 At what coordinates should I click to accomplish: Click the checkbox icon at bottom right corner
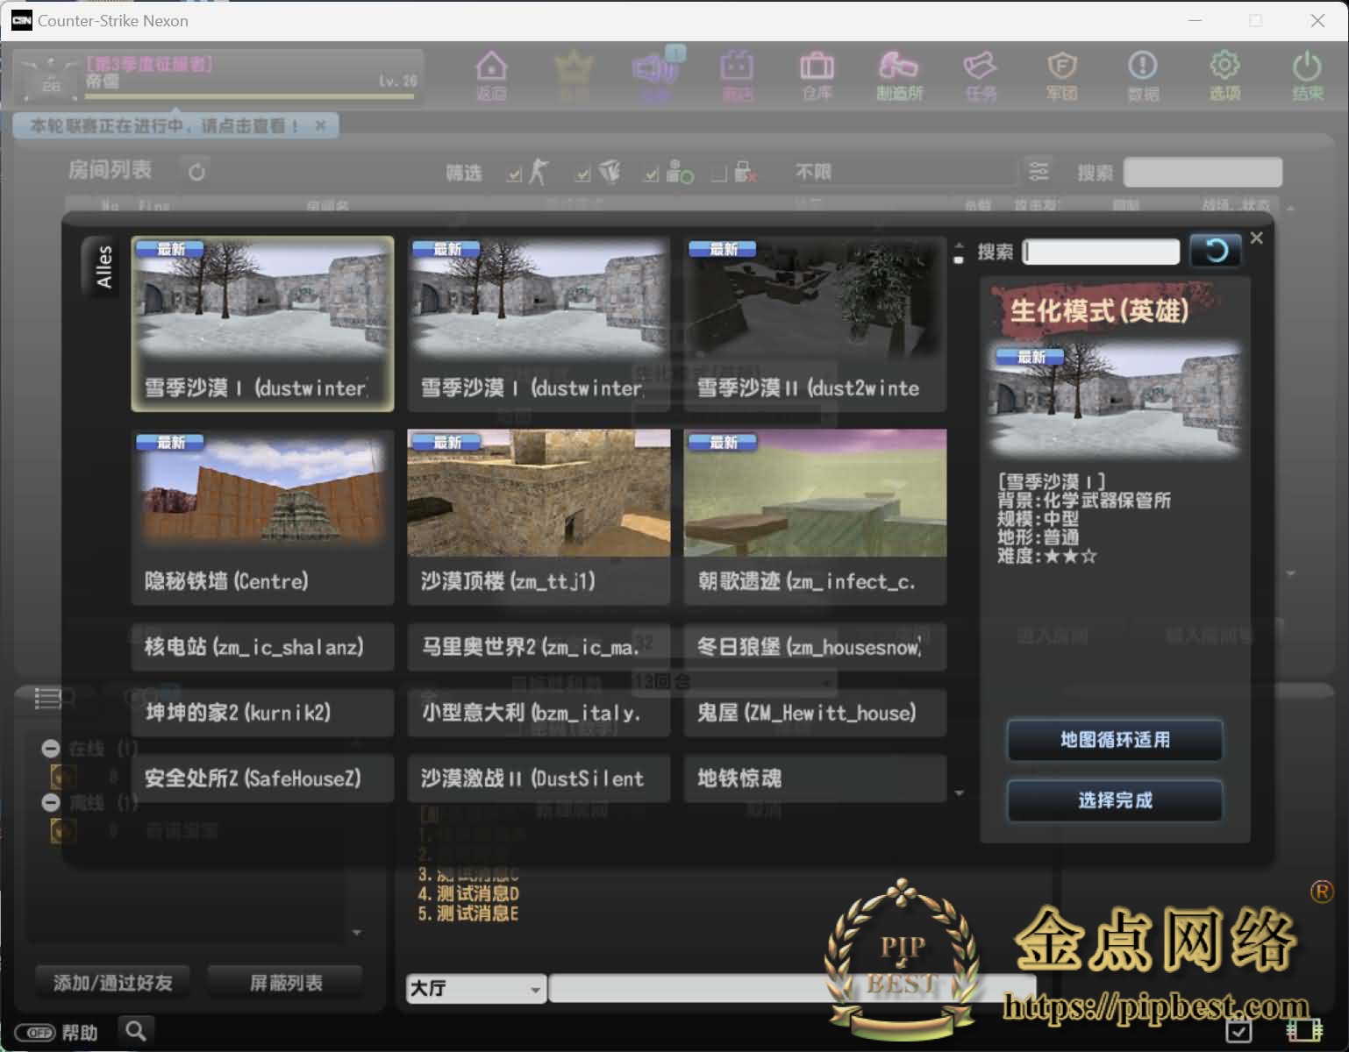click(1238, 1031)
